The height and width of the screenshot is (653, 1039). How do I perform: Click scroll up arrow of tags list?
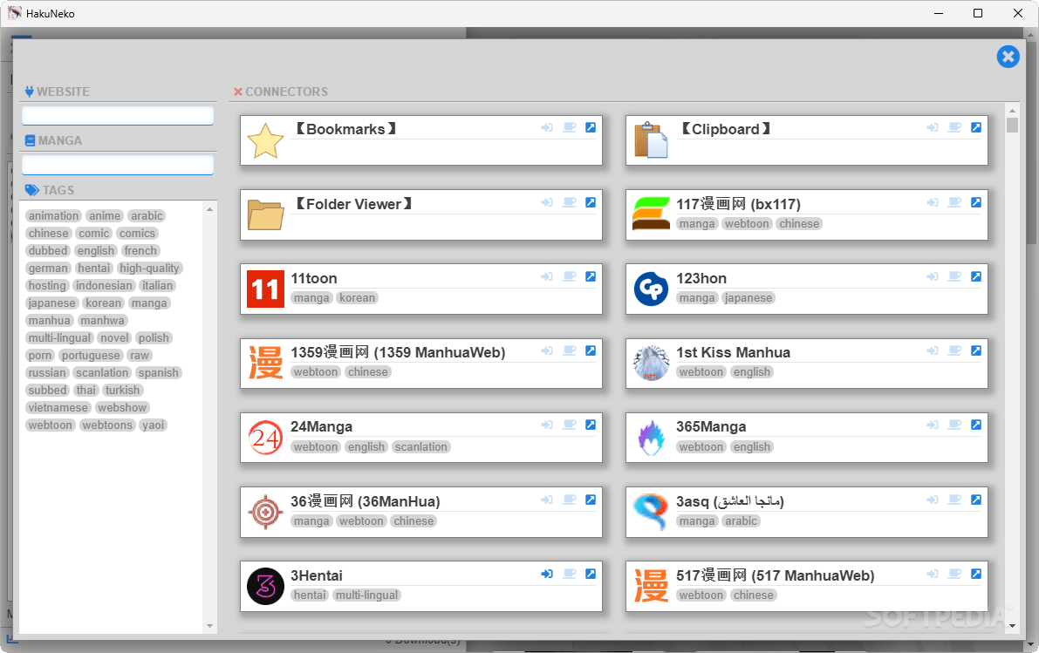(x=209, y=209)
